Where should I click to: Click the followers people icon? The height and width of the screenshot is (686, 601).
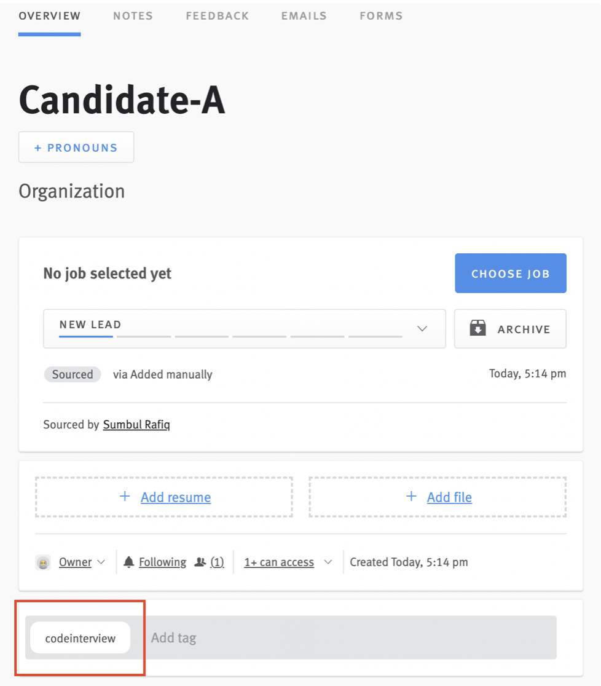[200, 562]
